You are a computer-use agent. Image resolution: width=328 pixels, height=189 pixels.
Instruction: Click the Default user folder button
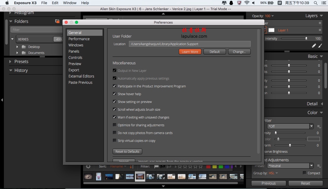pos(215,52)
